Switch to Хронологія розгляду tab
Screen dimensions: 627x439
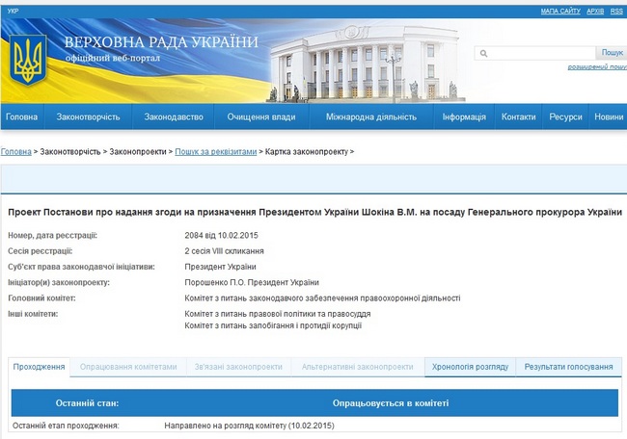[469, 367]
